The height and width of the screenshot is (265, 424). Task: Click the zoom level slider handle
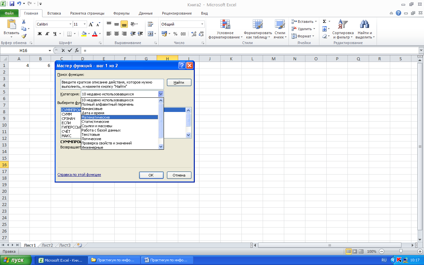click(401, 251)
